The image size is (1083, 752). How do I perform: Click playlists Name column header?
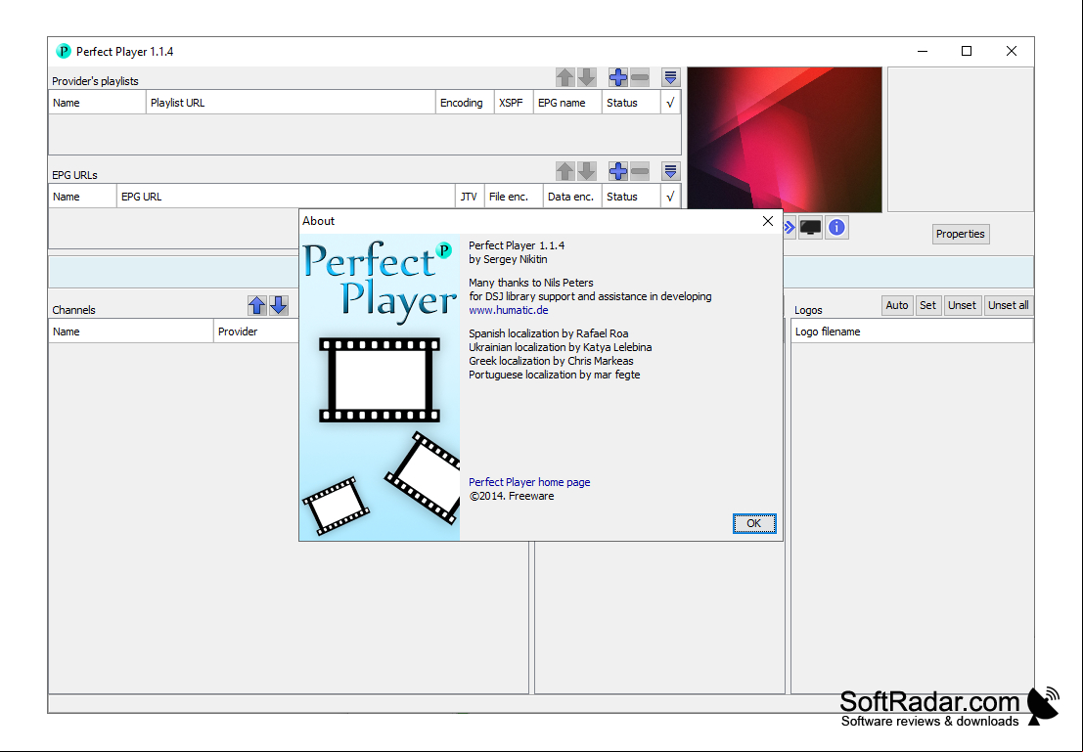[x=97, y=103]
